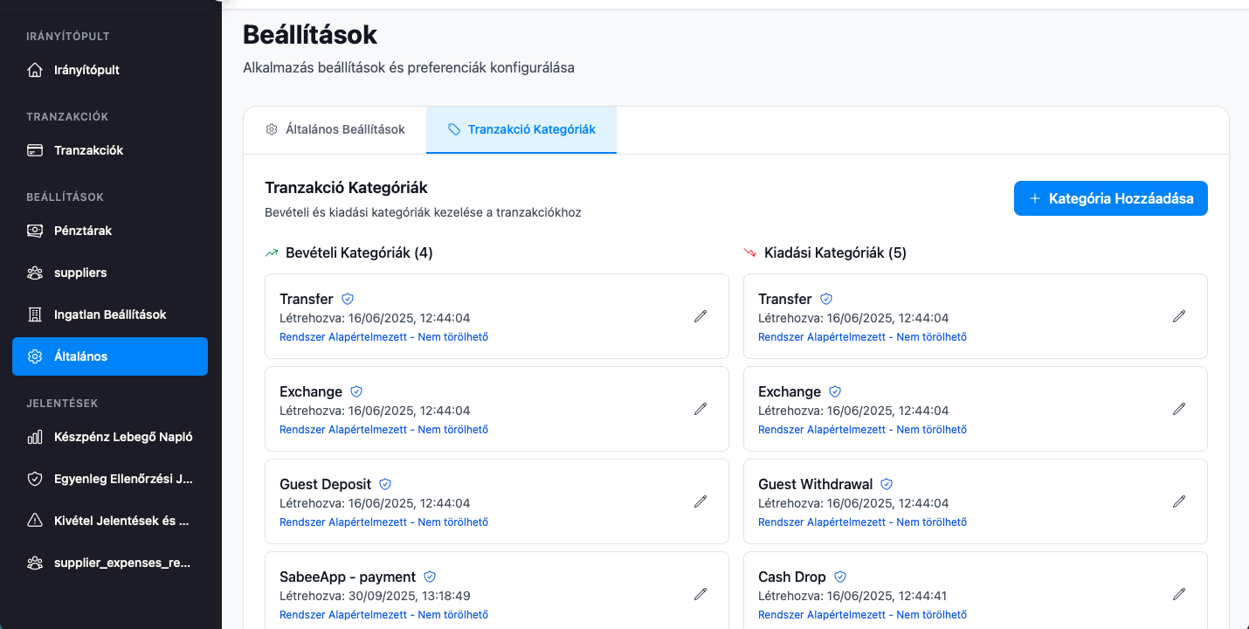The height and width of the screenshot is (629, 1249).
Task: Select the Tranzakció Kategóriák tab
Action: pyautogui.click(x=521, y=129)
